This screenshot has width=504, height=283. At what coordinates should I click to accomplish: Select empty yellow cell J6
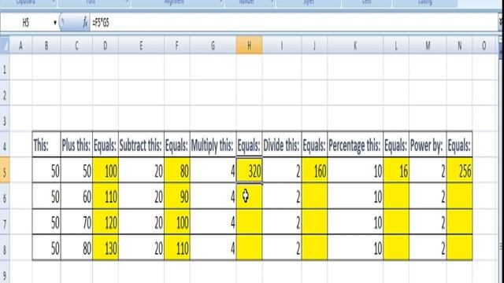click(x=314, y=196)
